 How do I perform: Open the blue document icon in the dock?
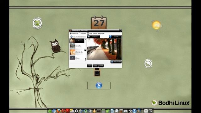pos(112,111)
